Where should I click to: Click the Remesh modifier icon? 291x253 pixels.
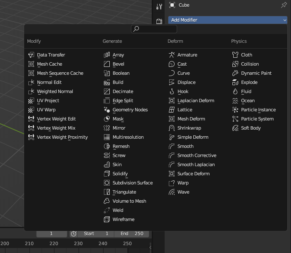pos(107,146)
